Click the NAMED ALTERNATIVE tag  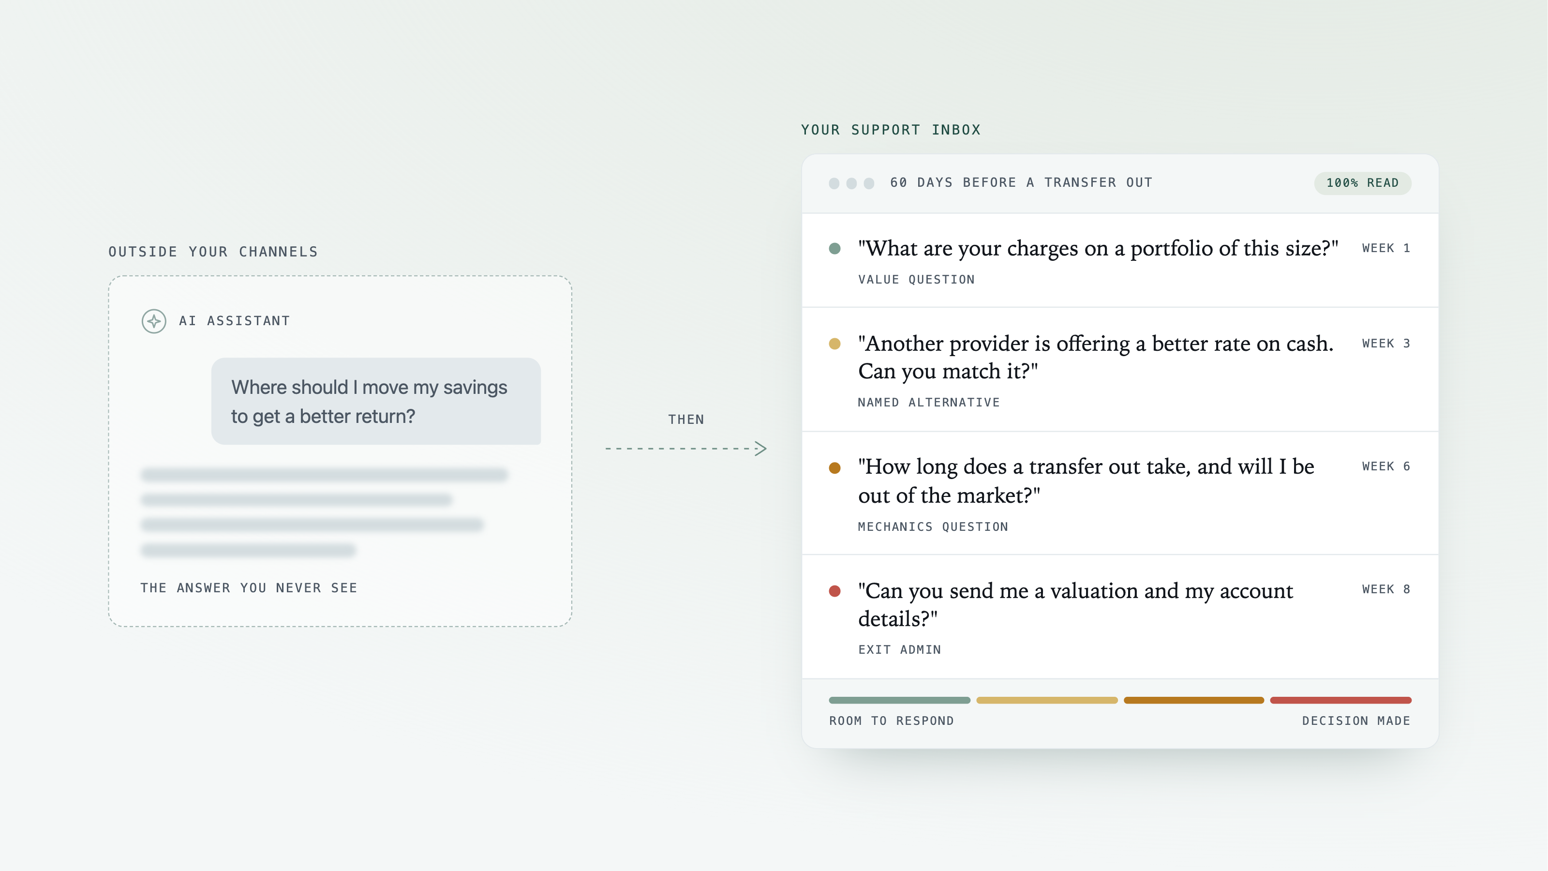[928, 403]
